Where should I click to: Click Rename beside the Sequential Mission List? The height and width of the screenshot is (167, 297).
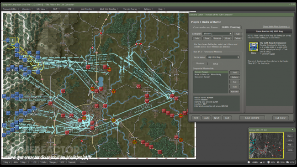(x=235, y=92)
